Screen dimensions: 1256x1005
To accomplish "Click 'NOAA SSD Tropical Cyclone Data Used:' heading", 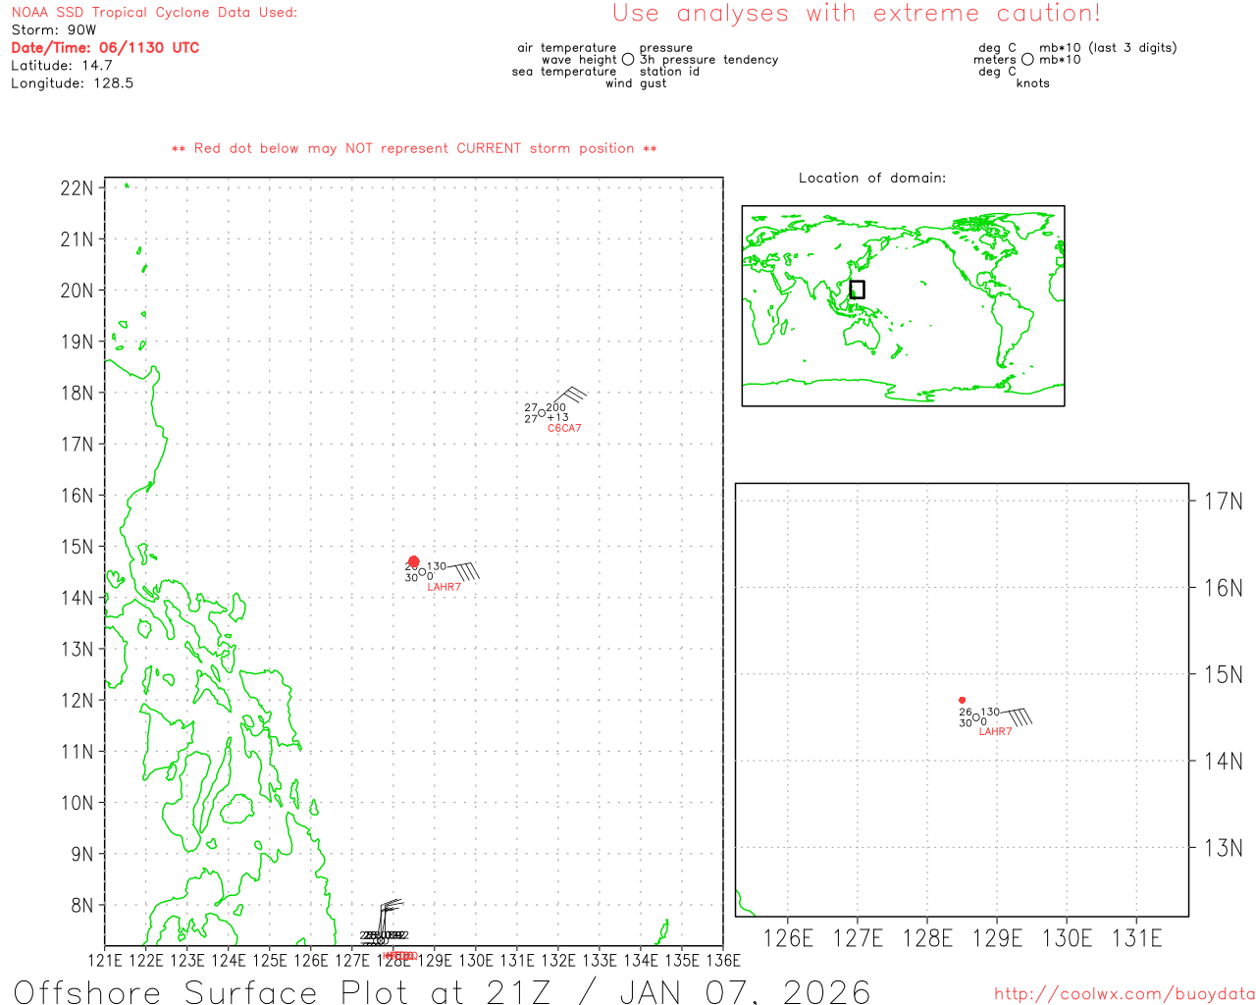I will (154, 13).
